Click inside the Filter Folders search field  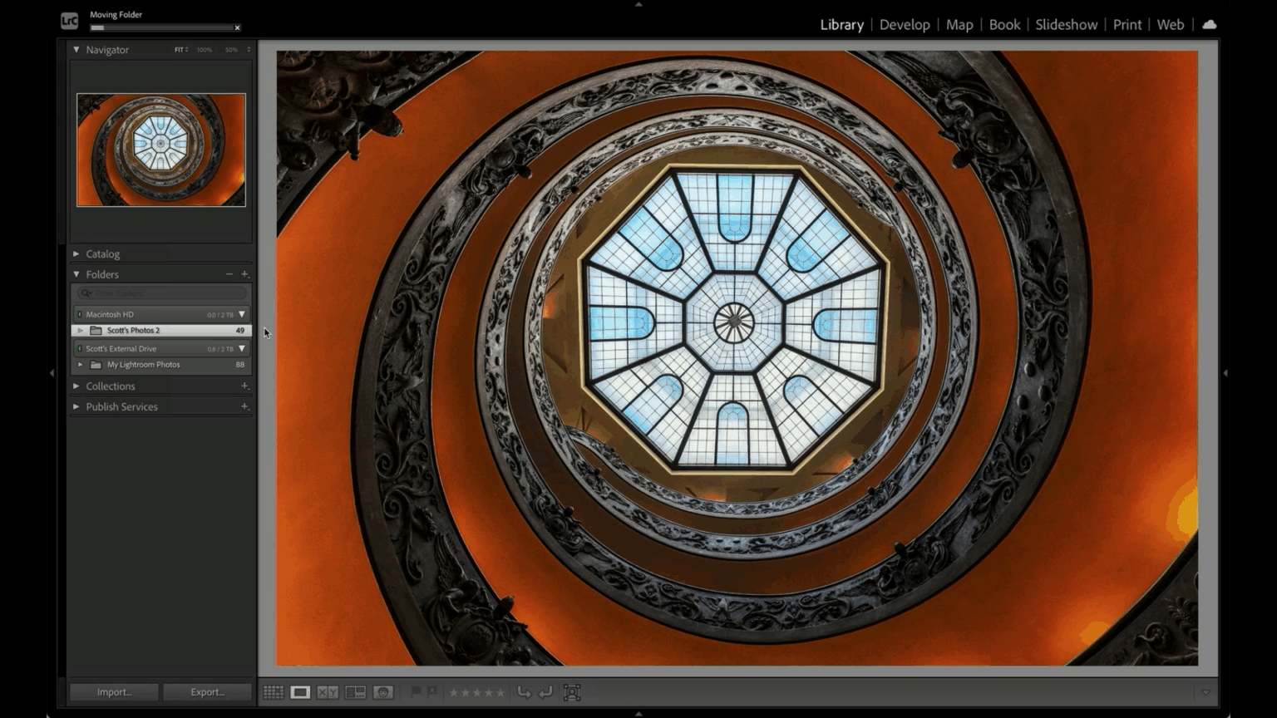pyautogui.click(x=160, y=293)
